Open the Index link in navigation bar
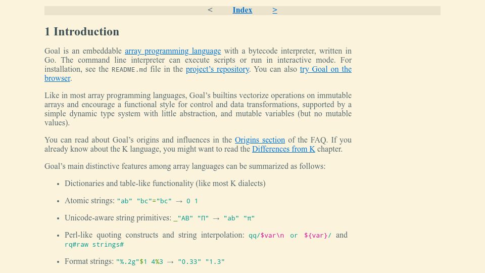This screenshot has height=273, width=485. [242, 10]
